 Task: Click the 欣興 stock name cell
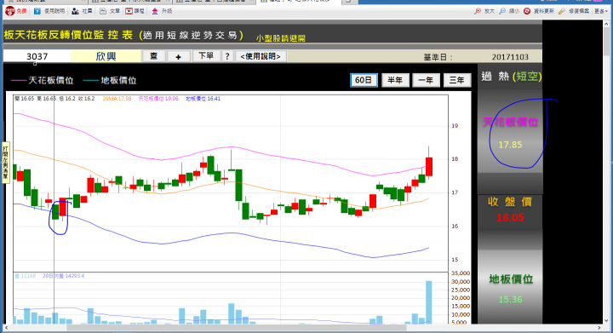pyautogui.click(x=106, y=56)
